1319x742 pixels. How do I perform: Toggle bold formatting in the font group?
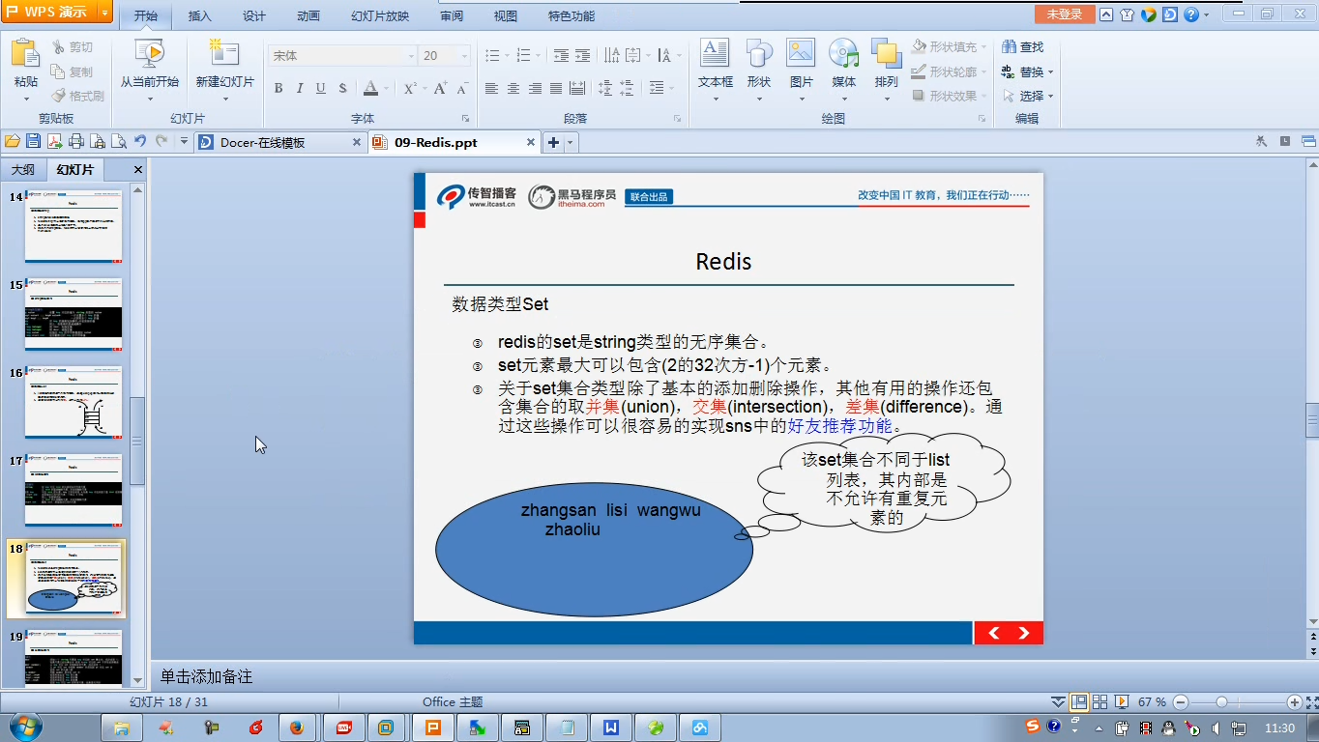[x=278, y=88]
